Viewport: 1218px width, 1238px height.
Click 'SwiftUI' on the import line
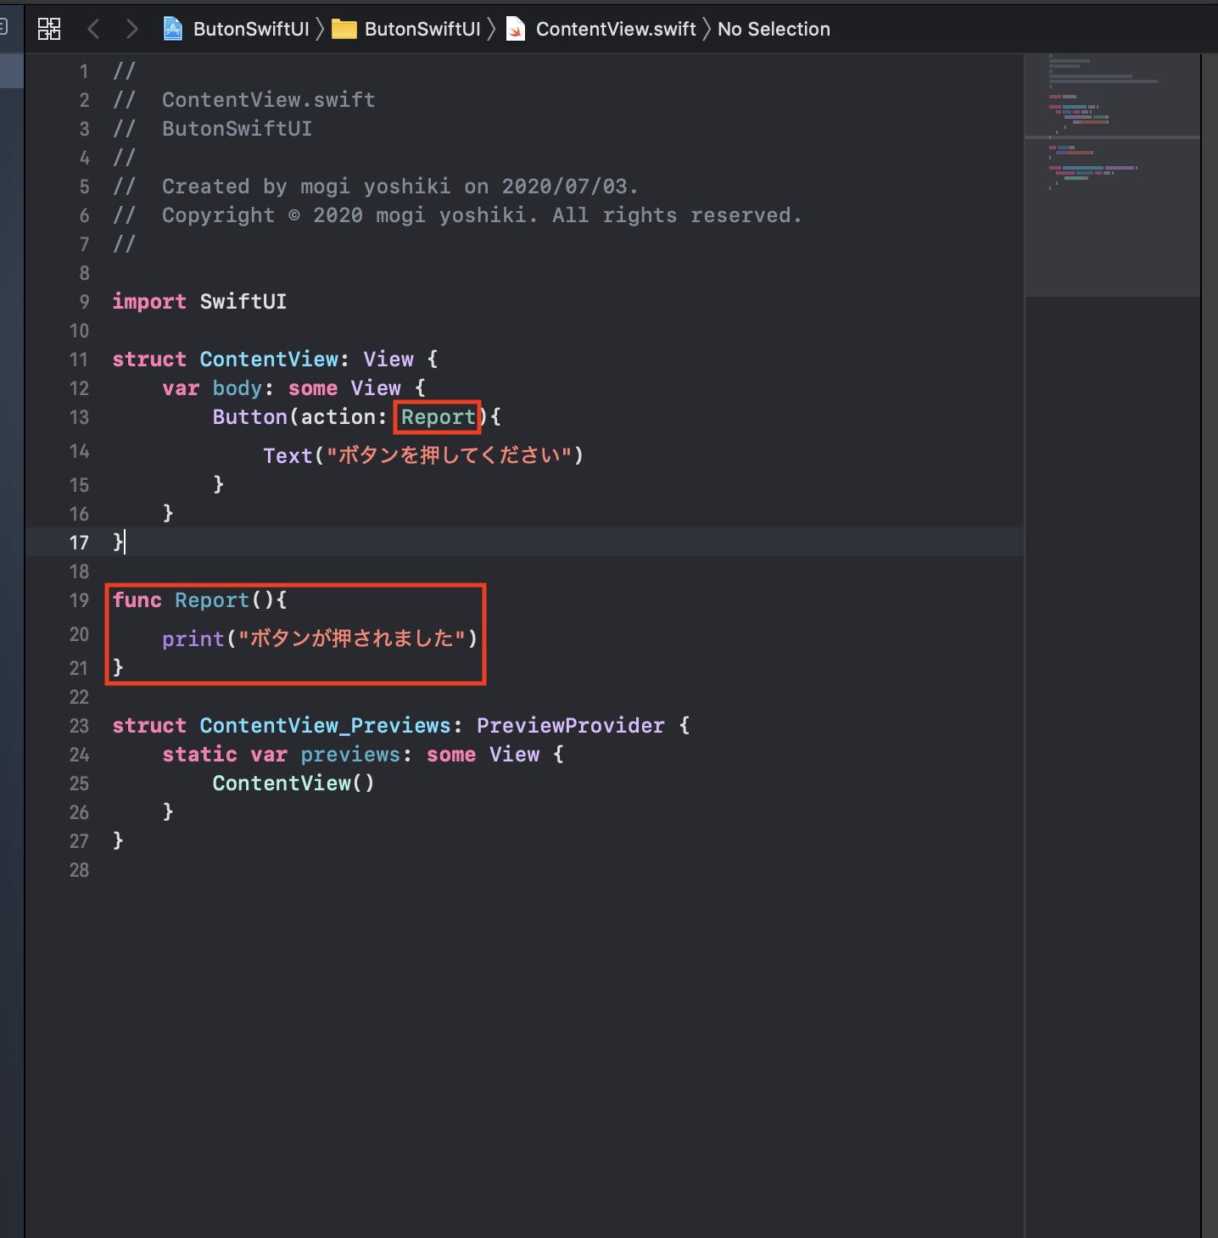pyautogui.click(x=243, y=302)
